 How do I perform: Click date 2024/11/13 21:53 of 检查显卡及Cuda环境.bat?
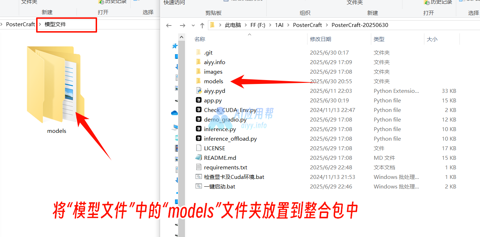(x=333, y=177)
